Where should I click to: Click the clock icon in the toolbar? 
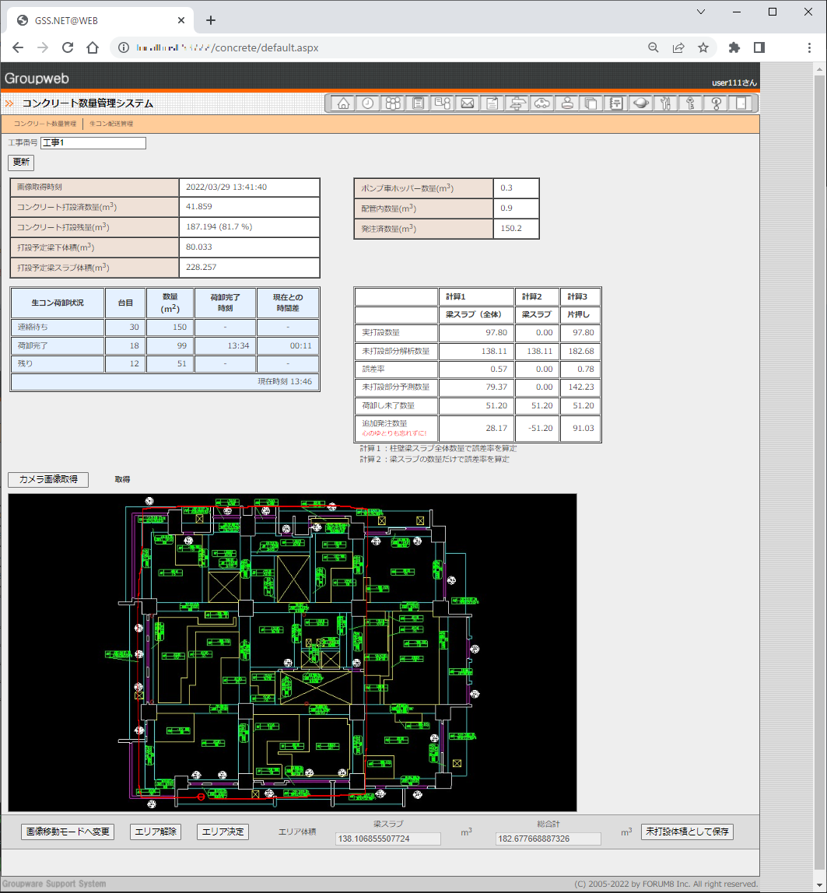[368, 103]
